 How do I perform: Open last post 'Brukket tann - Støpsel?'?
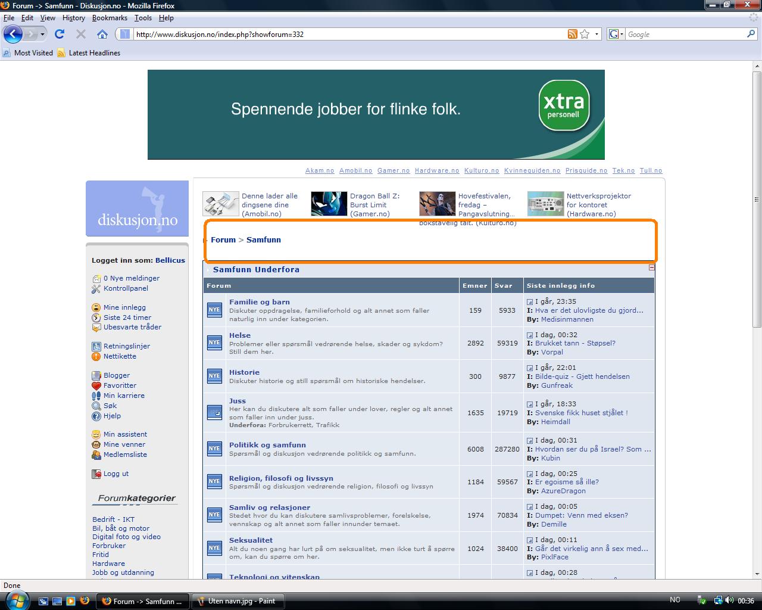tap(575, 343)
